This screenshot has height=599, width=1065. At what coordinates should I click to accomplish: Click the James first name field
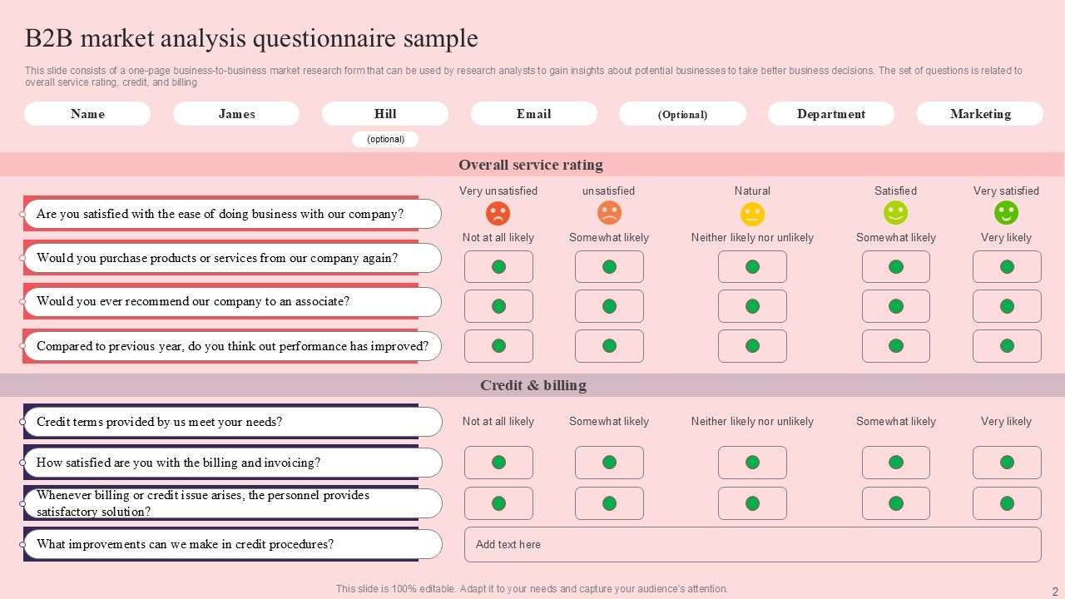tap(236, 114)
